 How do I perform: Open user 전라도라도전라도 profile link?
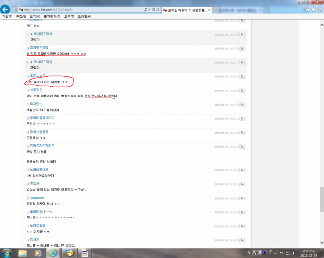coord(42,146)
